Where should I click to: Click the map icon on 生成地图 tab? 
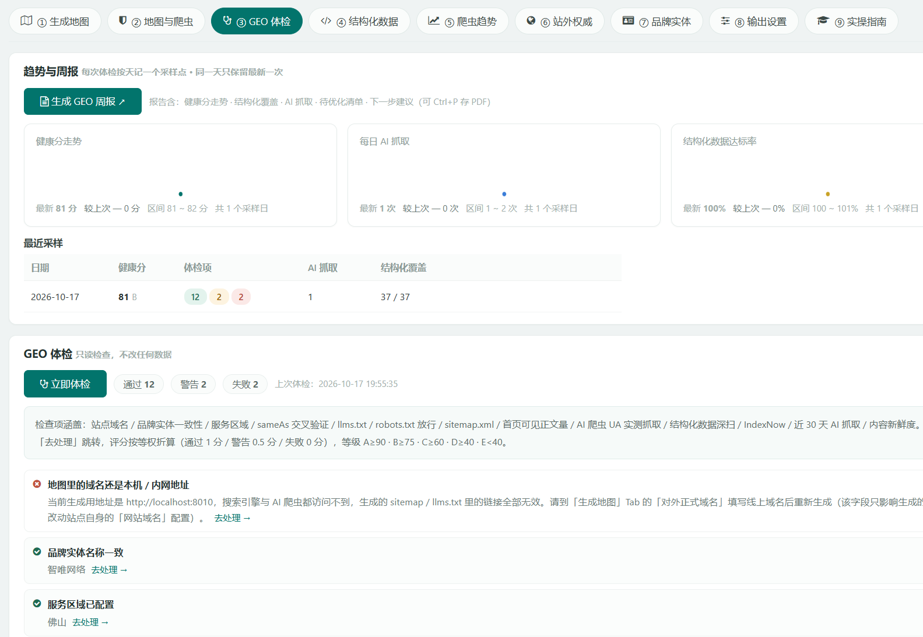26,21
